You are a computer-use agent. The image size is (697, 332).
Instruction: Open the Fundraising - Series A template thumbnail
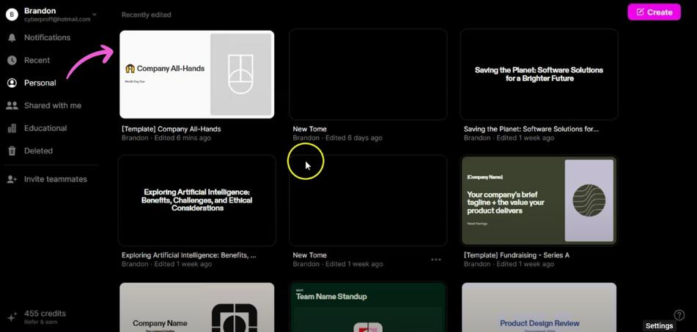point(539,200)
